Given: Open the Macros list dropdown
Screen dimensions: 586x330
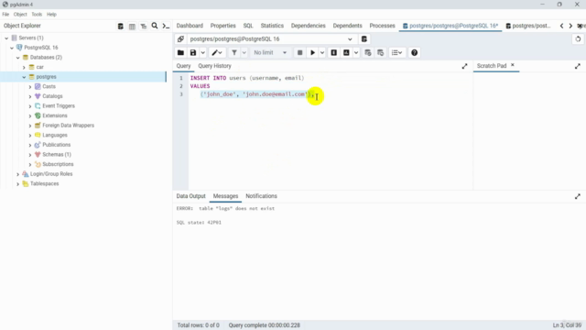Looking at the screenshot, I should [396, 53].
